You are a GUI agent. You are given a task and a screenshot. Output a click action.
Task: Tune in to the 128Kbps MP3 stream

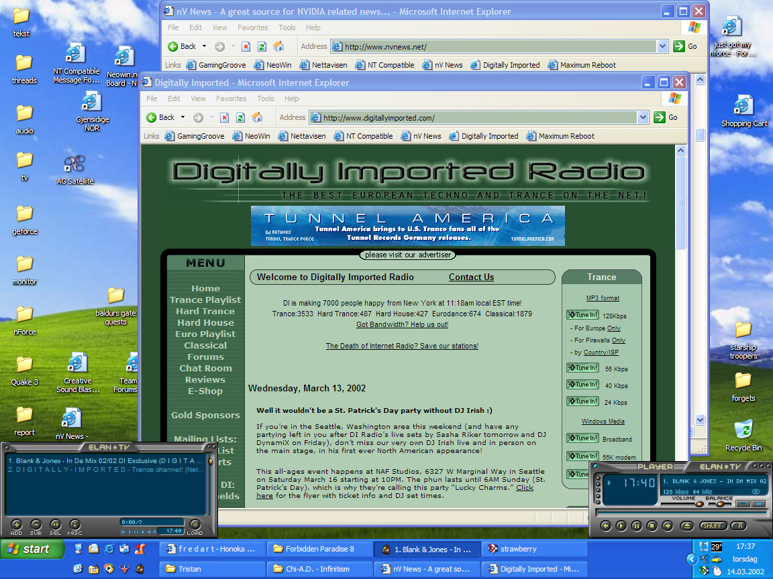click(582, 315)
